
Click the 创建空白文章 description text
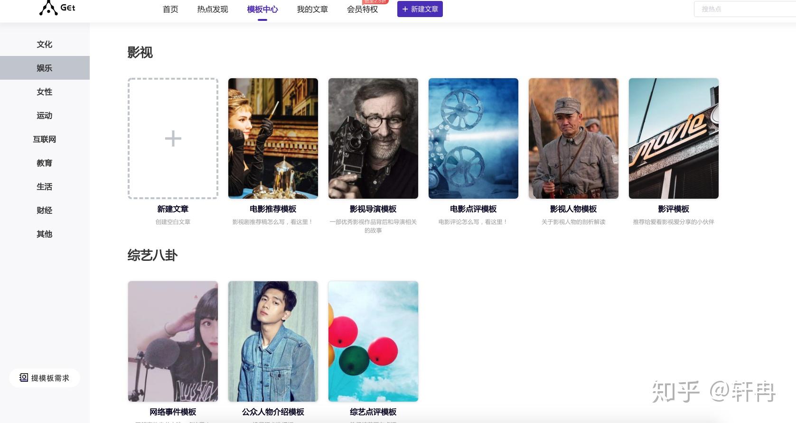173,222
